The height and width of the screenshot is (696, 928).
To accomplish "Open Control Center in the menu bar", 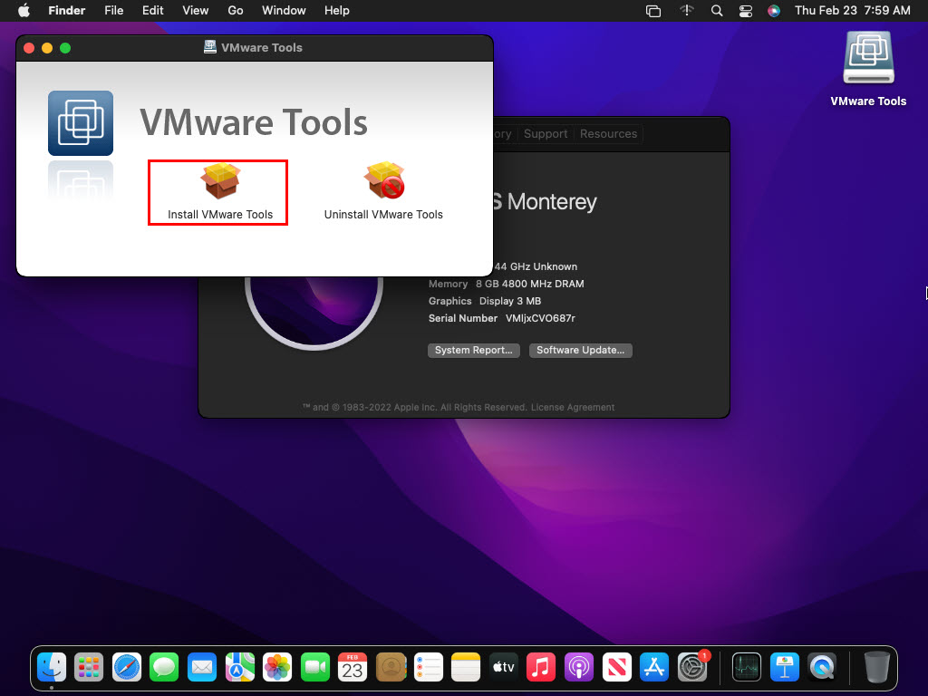I will 745,11.
